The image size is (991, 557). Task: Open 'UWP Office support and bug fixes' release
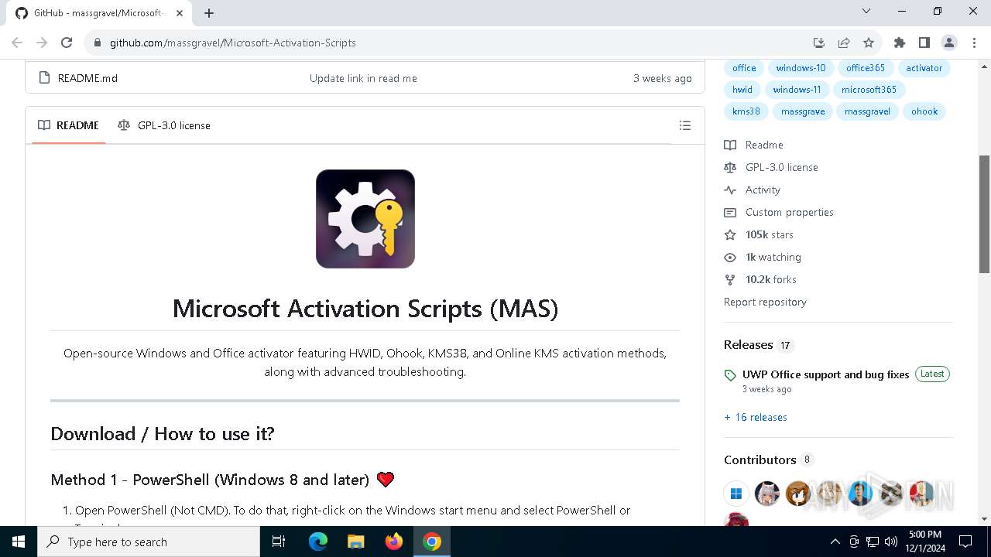pos(825,374)
